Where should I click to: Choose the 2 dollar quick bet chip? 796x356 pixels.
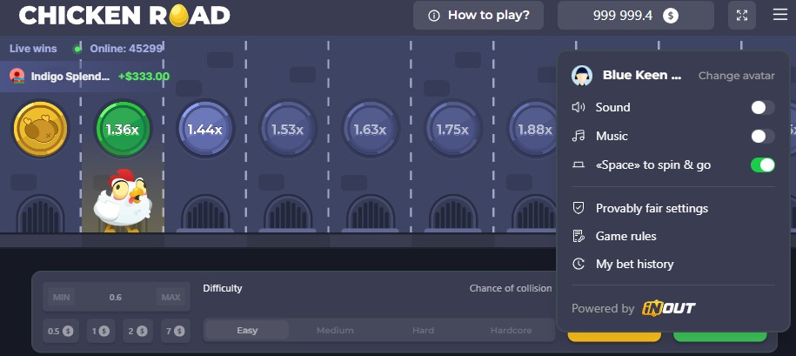click(137, 331)
